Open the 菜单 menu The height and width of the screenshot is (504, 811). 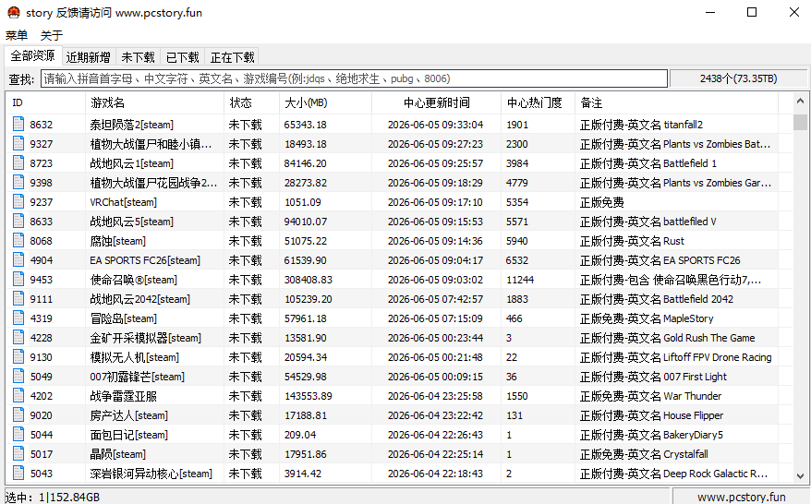pyautogui.click(x=17, y=35)
